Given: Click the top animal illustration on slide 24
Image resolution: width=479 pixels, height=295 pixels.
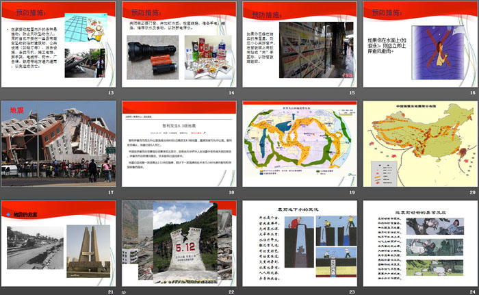Looking at the screenshot, I should tap(435, 227).
